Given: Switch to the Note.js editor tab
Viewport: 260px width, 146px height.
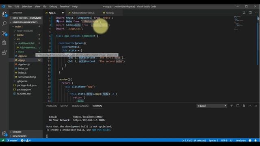Looking at the screenshot, I should tap(110, 13).
